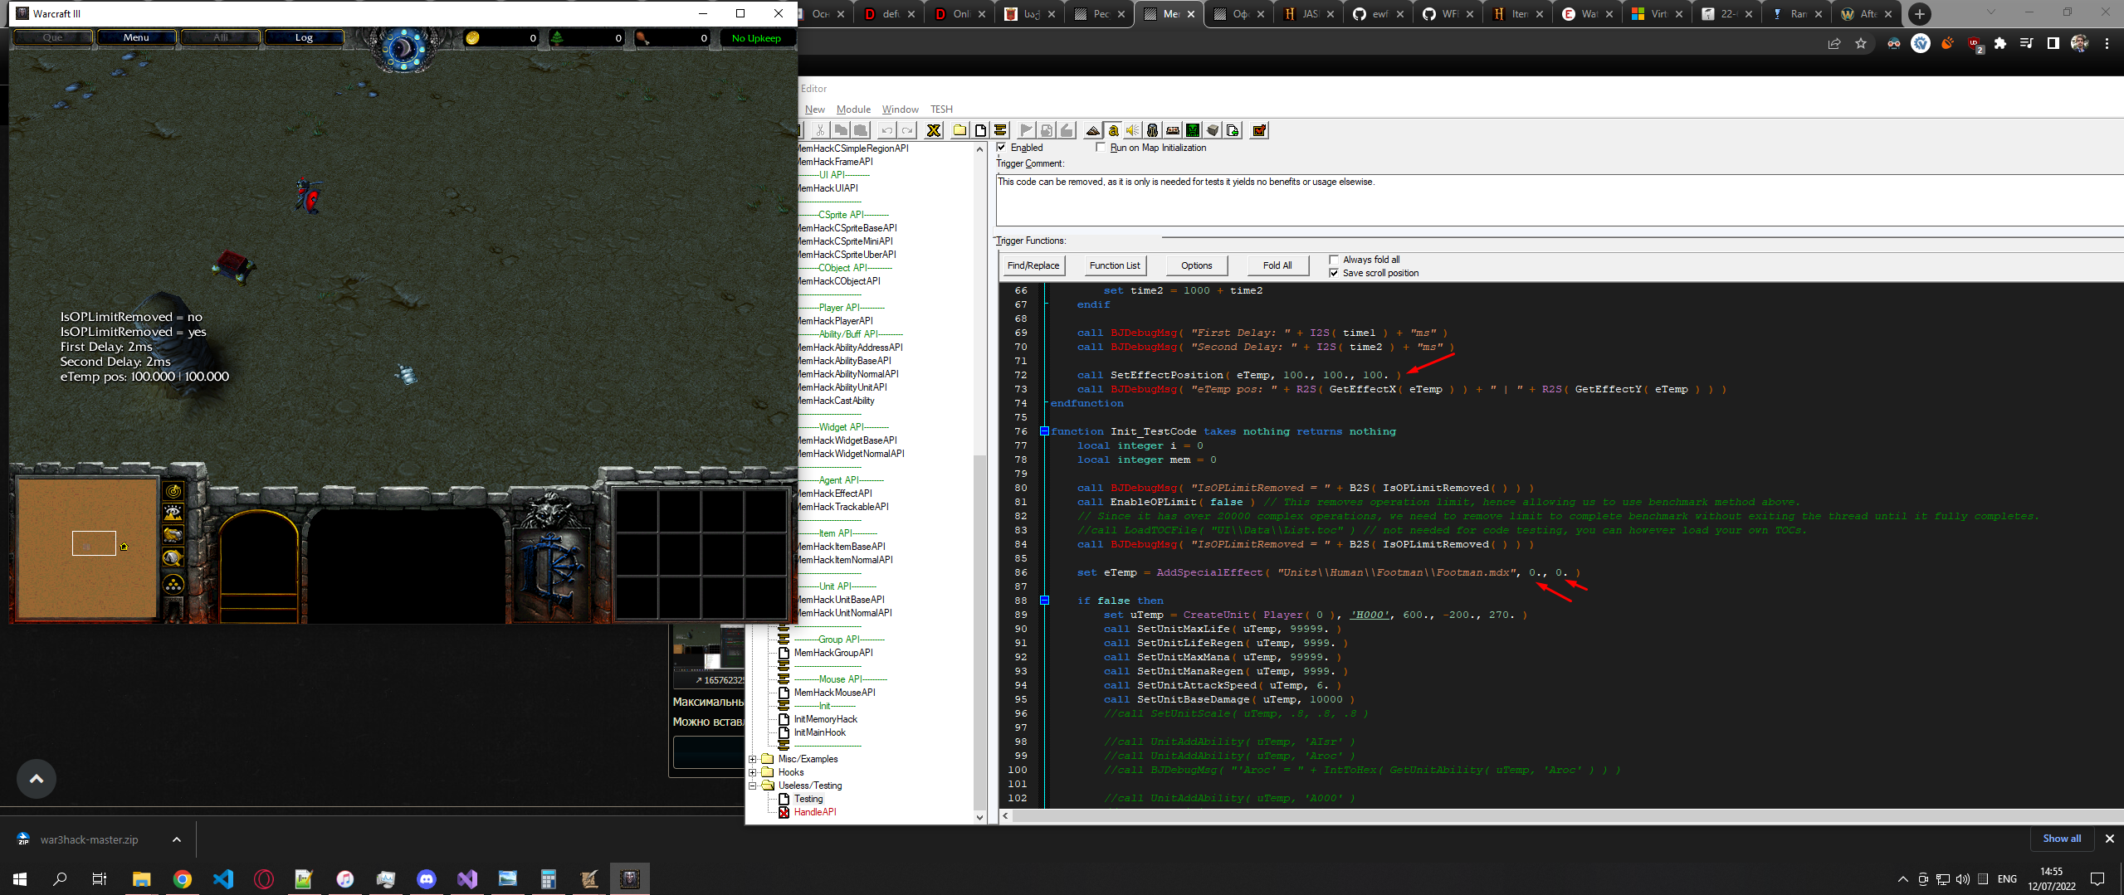Click the Find/Replace button
Viewport: 2124px width, 895px height.
tap(1033, 265)
